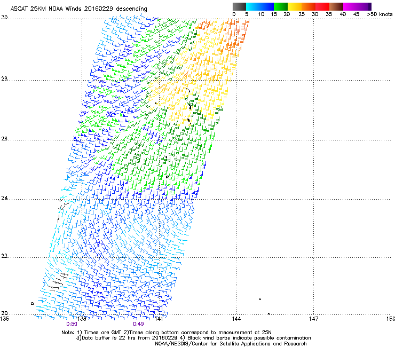The width and height of the screenshot is (395, 347).
Task: Click the legend value '25'
Action: point(302,14)
